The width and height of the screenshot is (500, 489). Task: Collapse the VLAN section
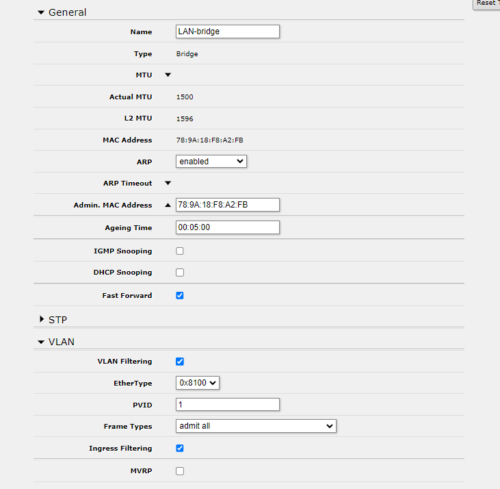(41, 342)
